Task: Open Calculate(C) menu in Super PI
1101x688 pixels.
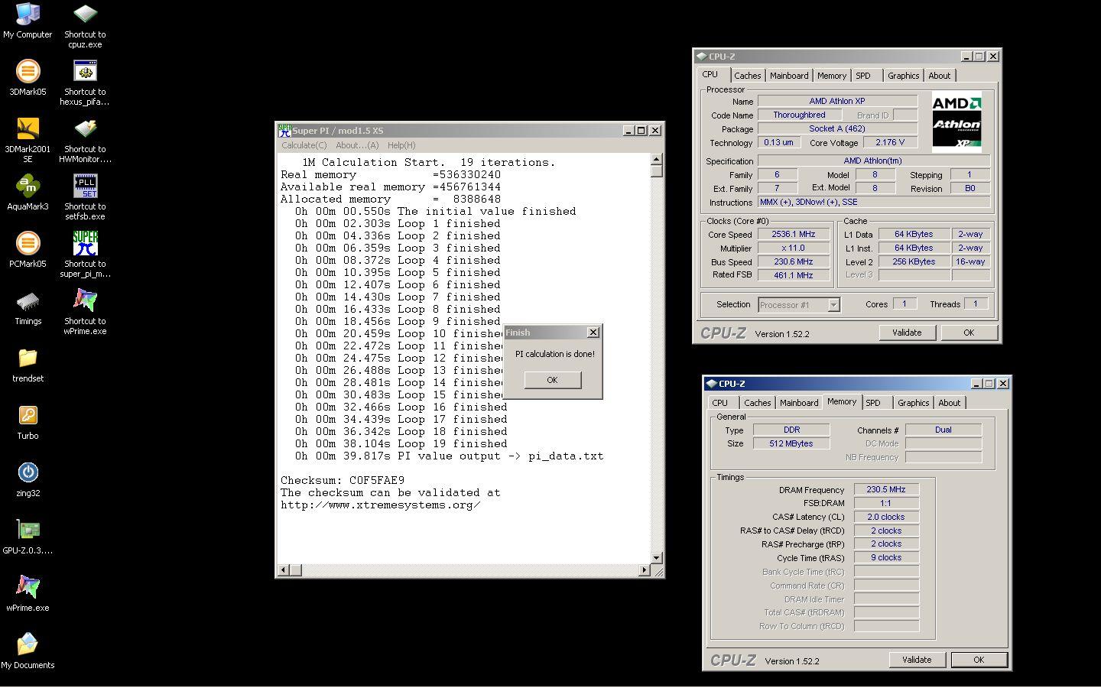Action: pos(304,145)
